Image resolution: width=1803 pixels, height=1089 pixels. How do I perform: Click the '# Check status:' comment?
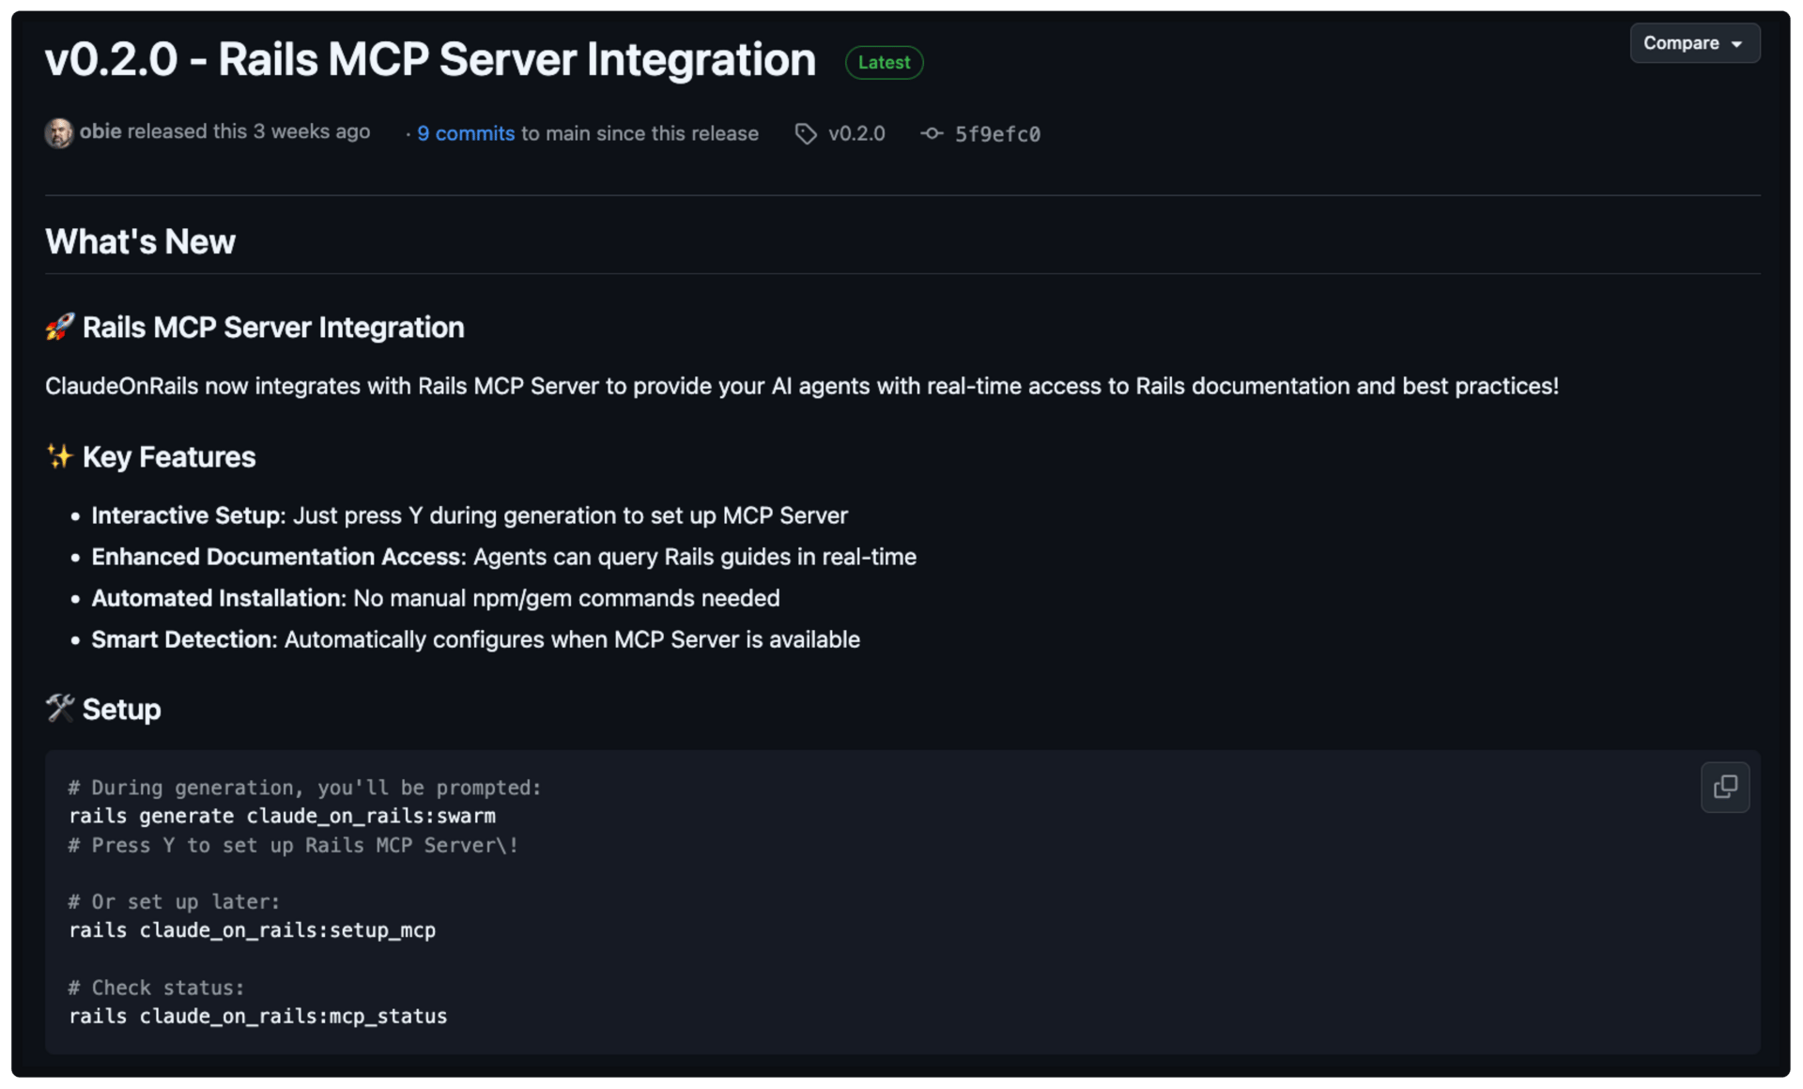pyautogui.click(x=156, y=988)
